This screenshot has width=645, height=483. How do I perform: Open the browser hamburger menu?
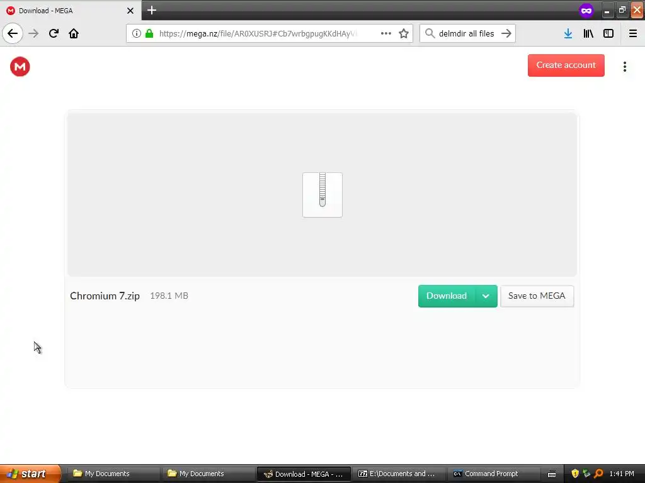click(633, 33)
